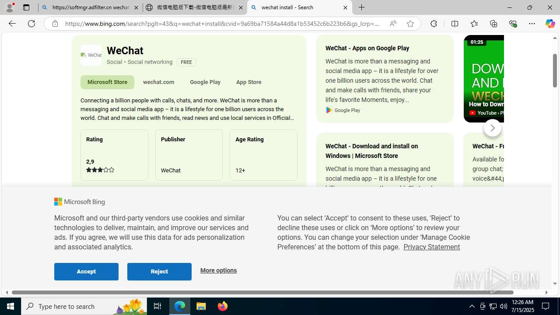
Task: Click the Age Rating 12+ card
Action: click(263, 155)
